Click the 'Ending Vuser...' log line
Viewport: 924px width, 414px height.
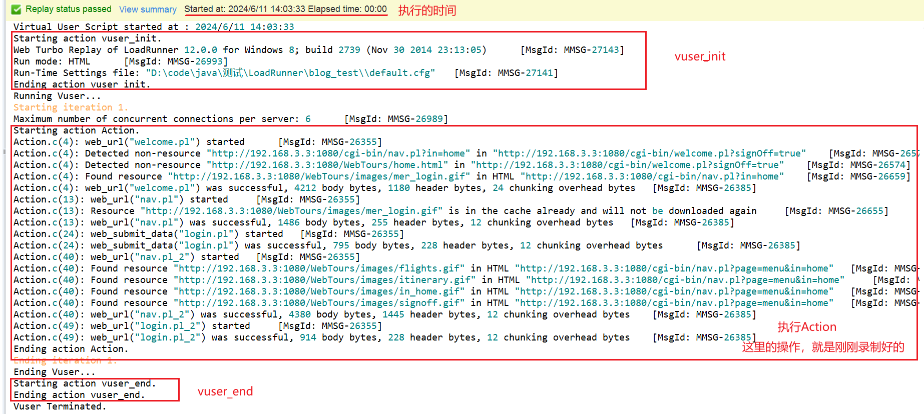[54, 371]
